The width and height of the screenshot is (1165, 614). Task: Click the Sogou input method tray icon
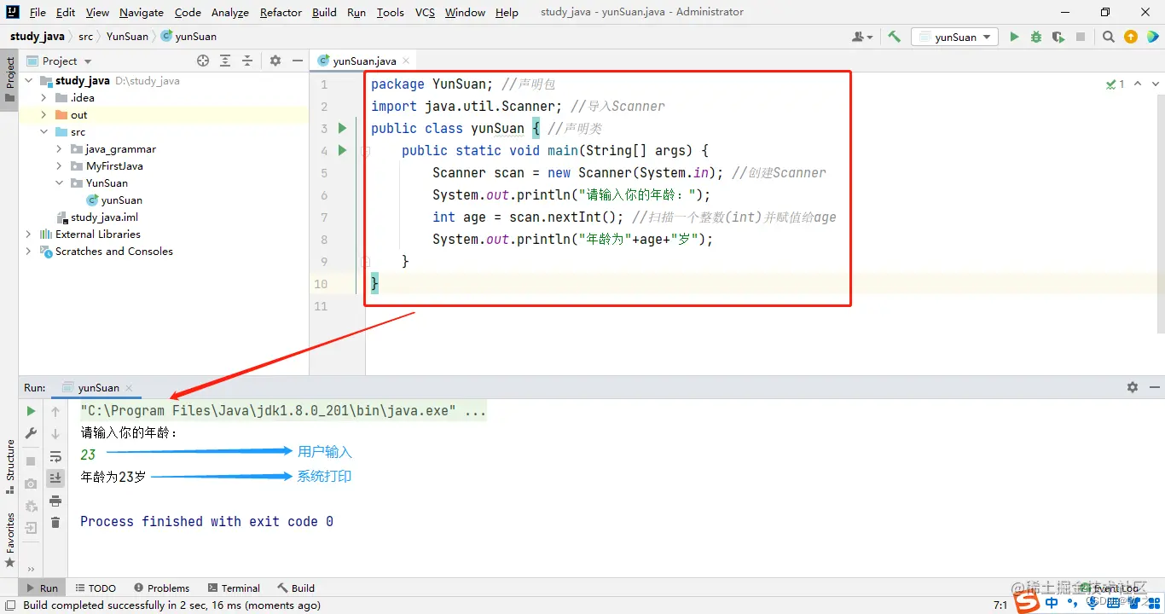(x=1028, y=603)
